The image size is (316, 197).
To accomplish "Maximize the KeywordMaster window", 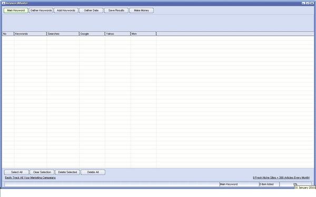I will pos(308,3).
